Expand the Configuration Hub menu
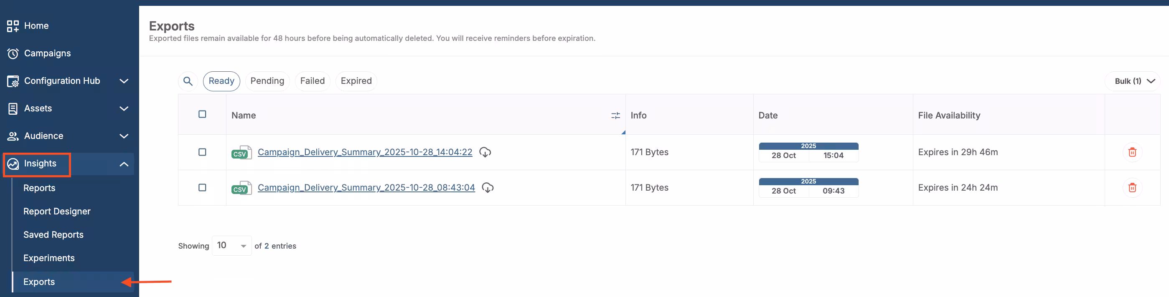 123,81
